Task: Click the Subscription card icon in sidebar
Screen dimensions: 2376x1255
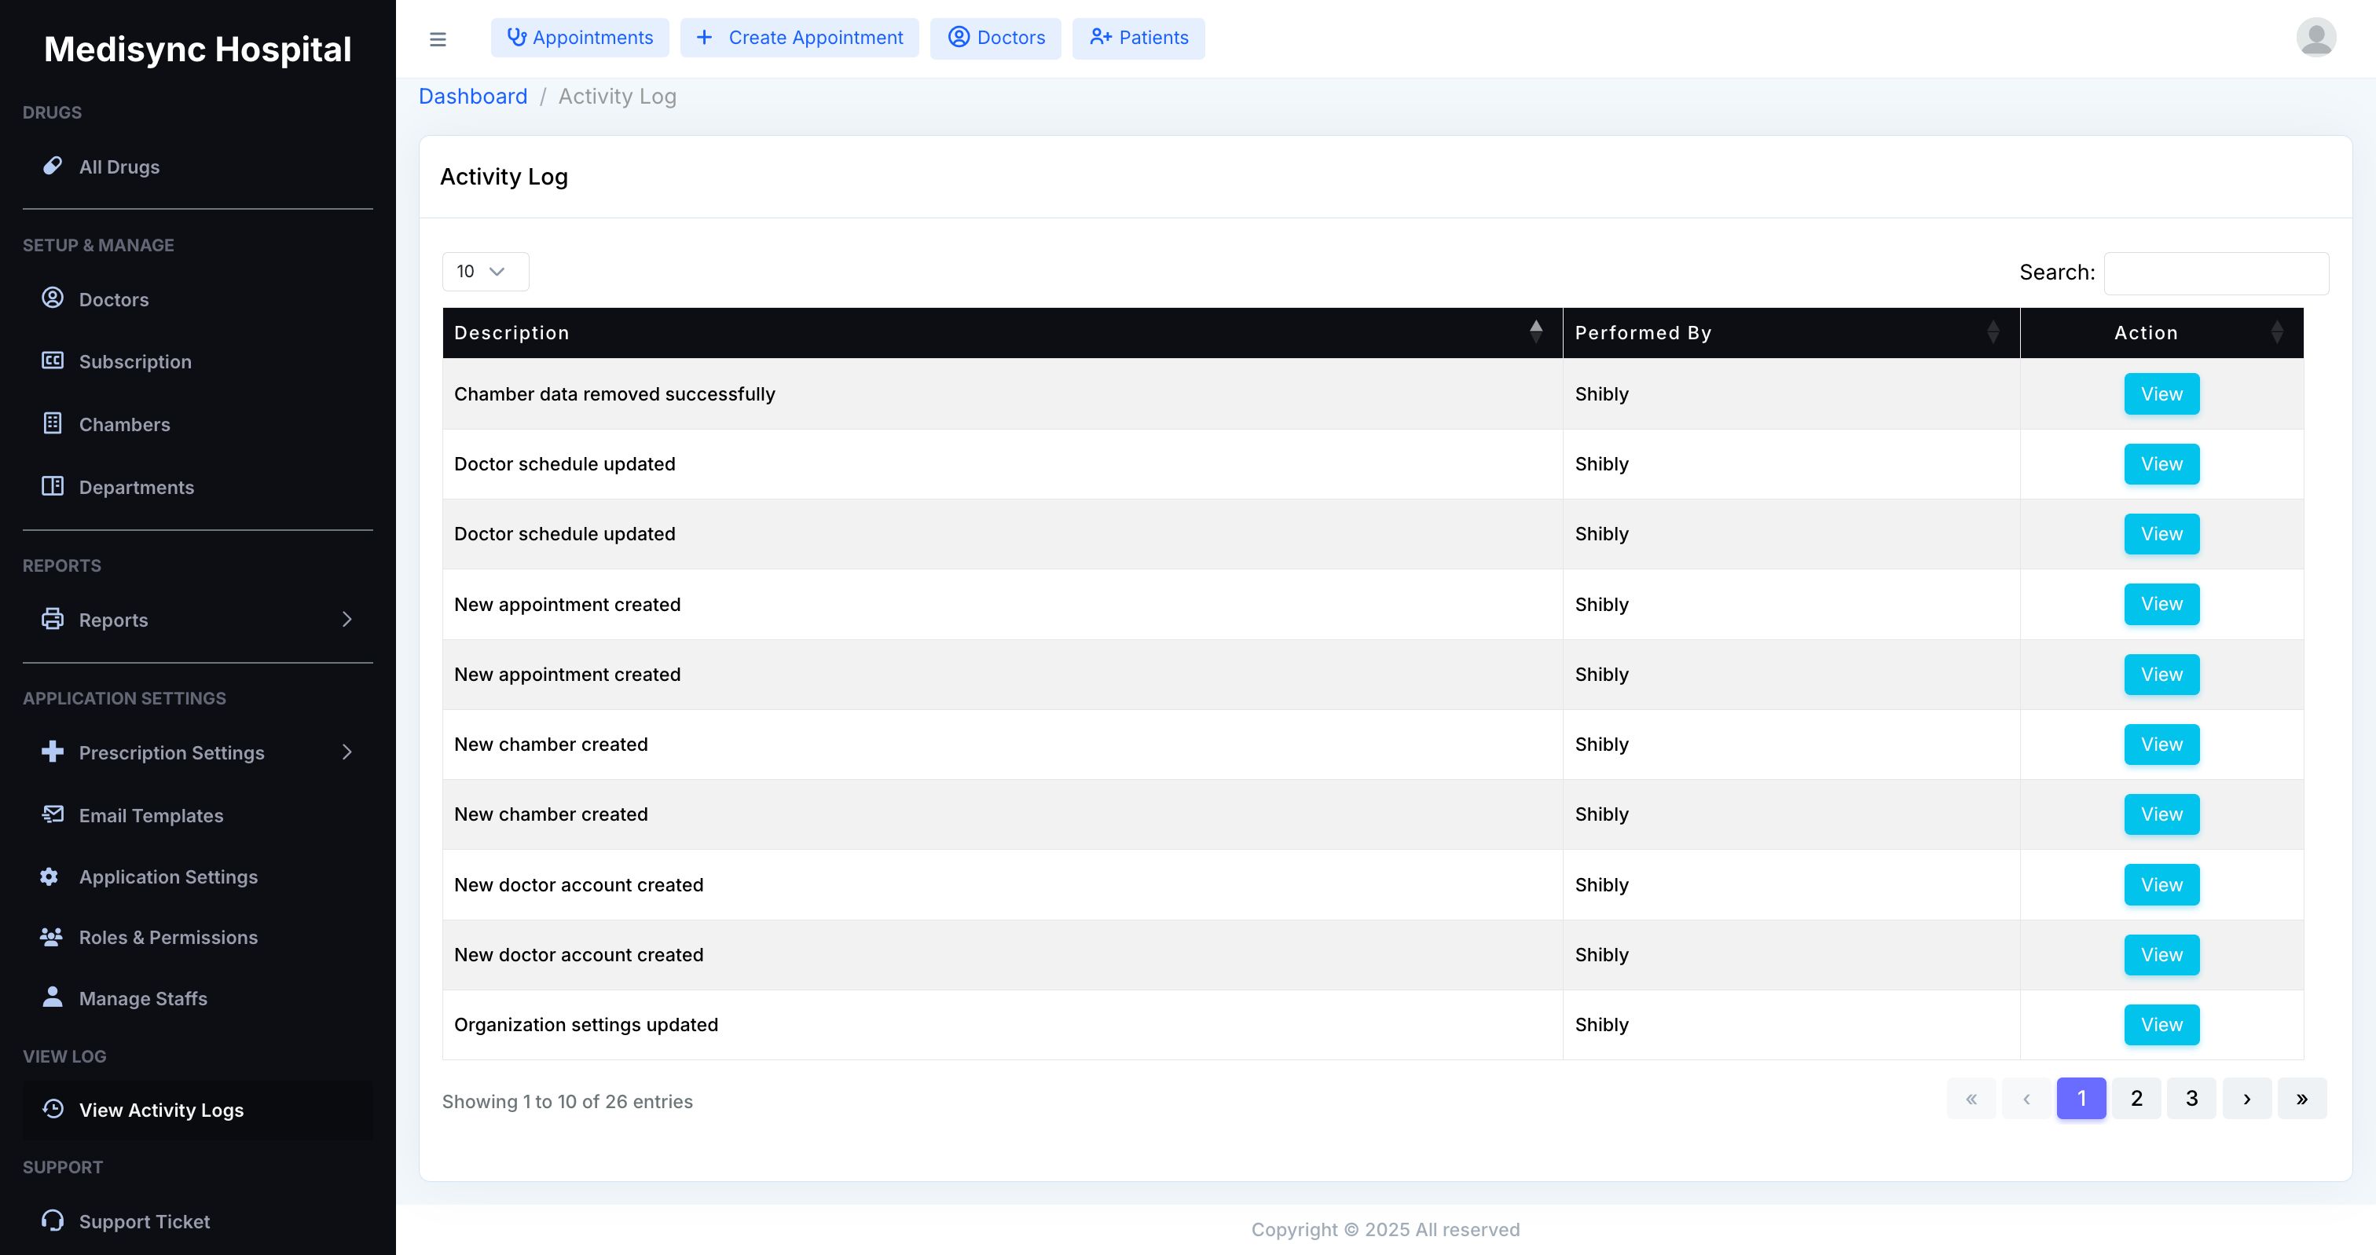Action: coord(53,360)
